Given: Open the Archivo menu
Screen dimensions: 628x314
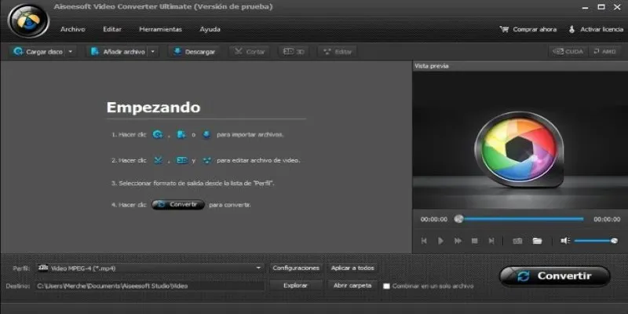Looking at the screenshot, I should click(72, 29).
